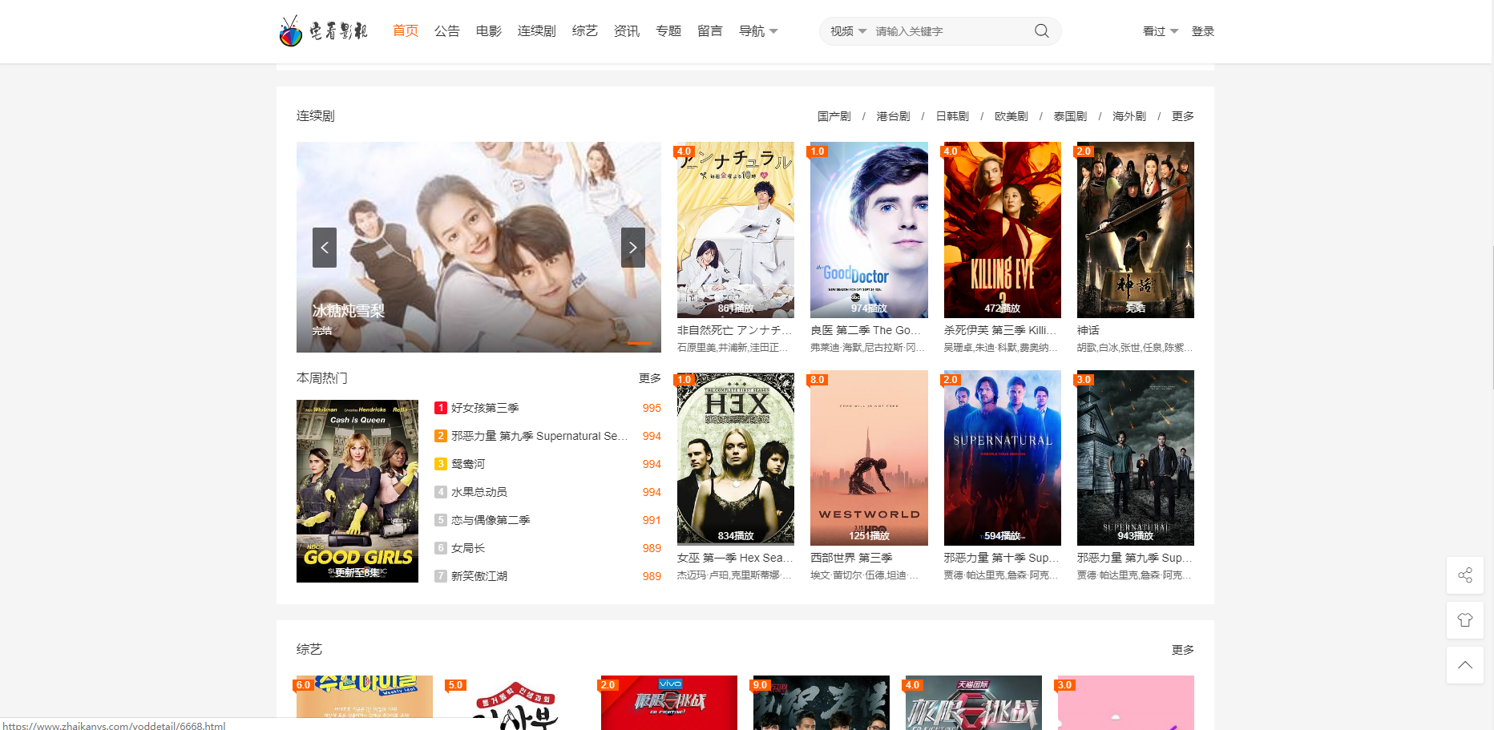The height and width of the screenshot is (730, 1494).
Task: Click title 非自然死亡 アンナチ…
Action: pos(735,330)
